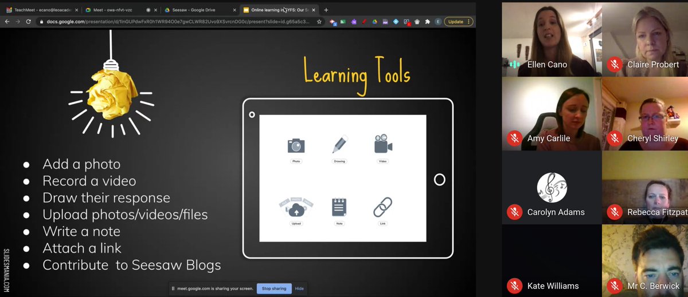Screen dimensions: 688x297
Task: Click Hide on the screen sharing bar
Action: coord(299,288)
